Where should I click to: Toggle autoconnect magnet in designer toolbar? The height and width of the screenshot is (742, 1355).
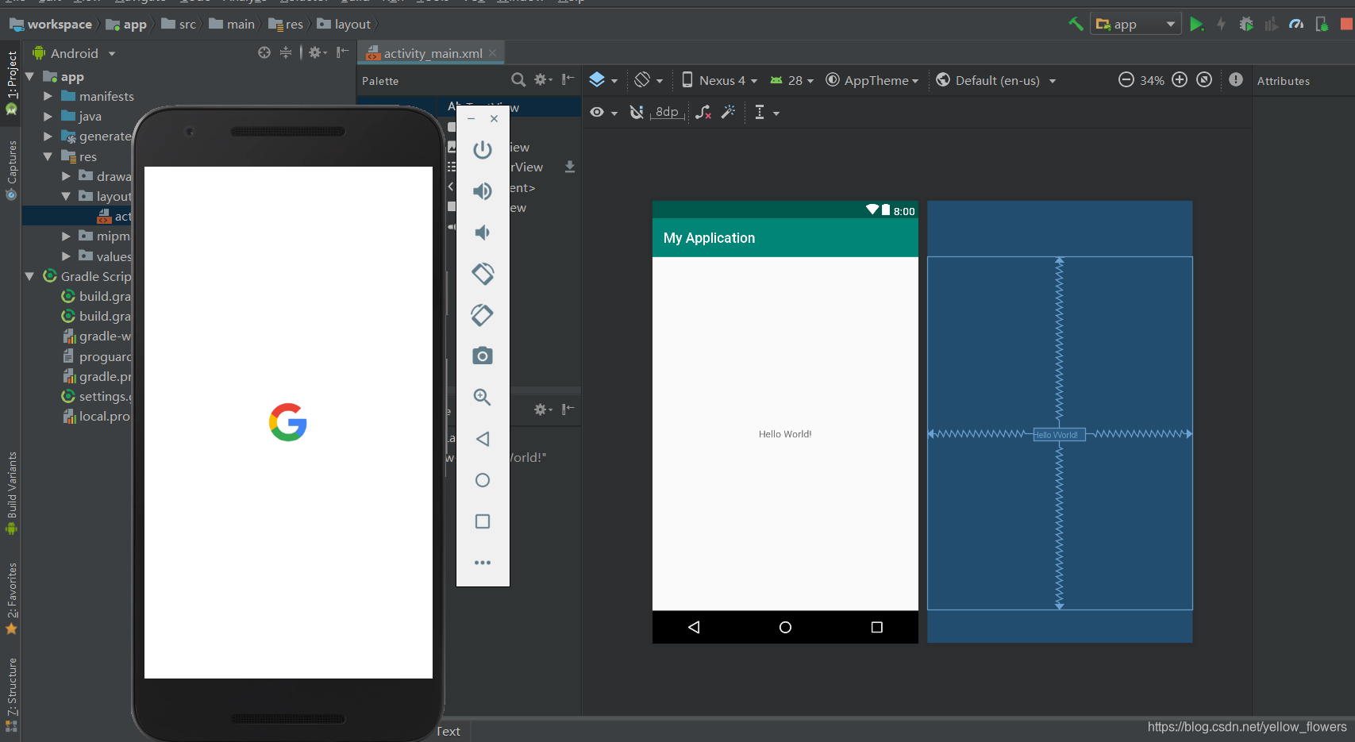(636, 113)
